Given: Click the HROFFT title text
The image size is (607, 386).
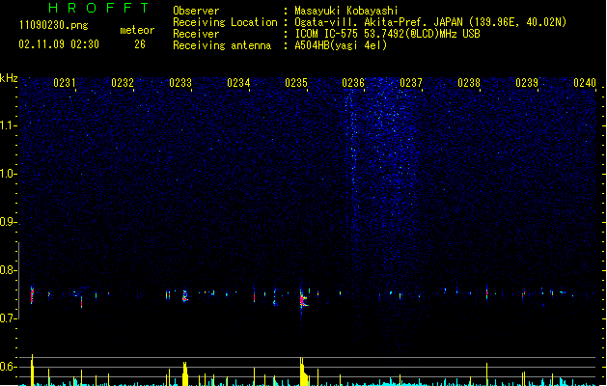Looking at the screenshot, I should pyautogui.click(x=98, y=8).
